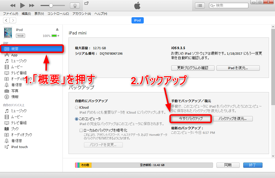Go forward with the right chevron button
This screenshot has height=178, width=275.
click(x=13, y=20)
